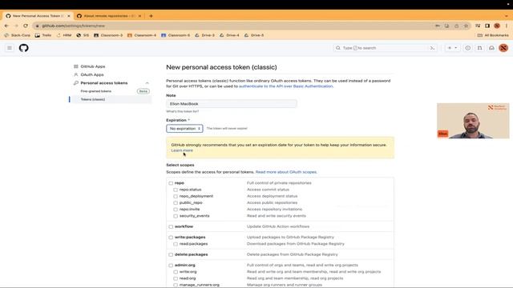Open the All Bookmarks folder
Viewport: 513px width, 288px height.
pos(493,35)
